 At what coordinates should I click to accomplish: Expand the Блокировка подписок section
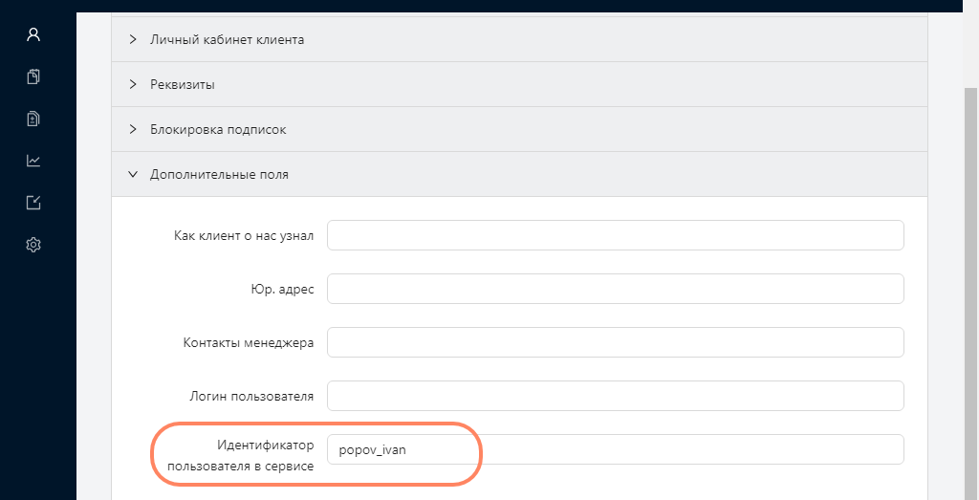pyautogui.click(x=519, y=129)
